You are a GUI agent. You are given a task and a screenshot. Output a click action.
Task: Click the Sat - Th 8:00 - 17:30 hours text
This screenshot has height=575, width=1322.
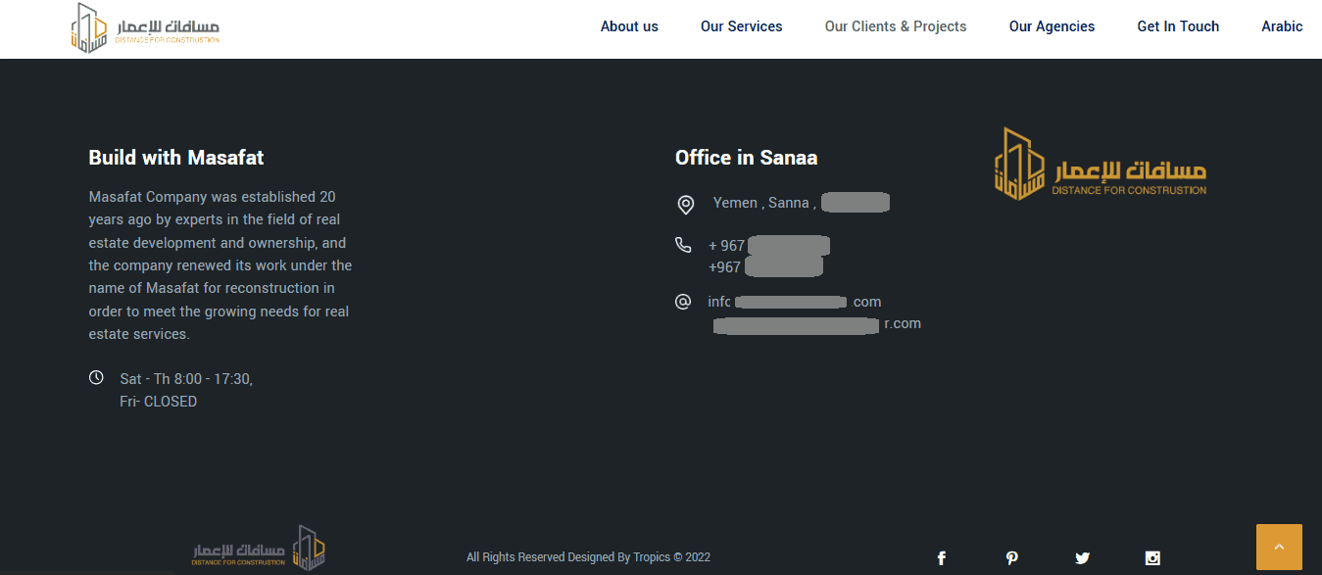click(186, 378)
